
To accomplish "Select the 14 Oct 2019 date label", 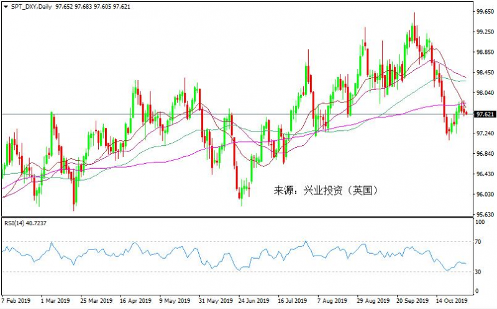I will point(451,300).
